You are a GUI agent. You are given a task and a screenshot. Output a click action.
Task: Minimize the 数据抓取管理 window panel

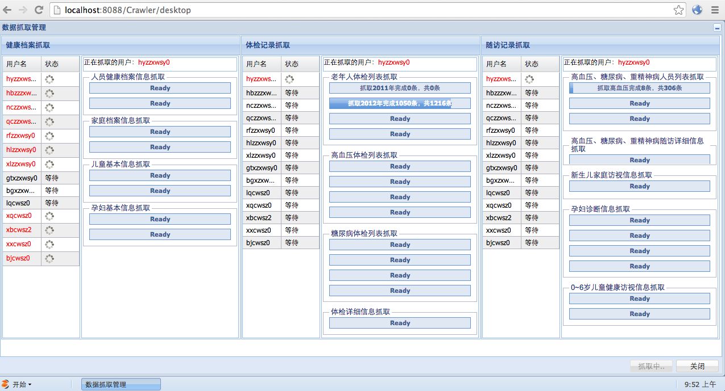717,27
